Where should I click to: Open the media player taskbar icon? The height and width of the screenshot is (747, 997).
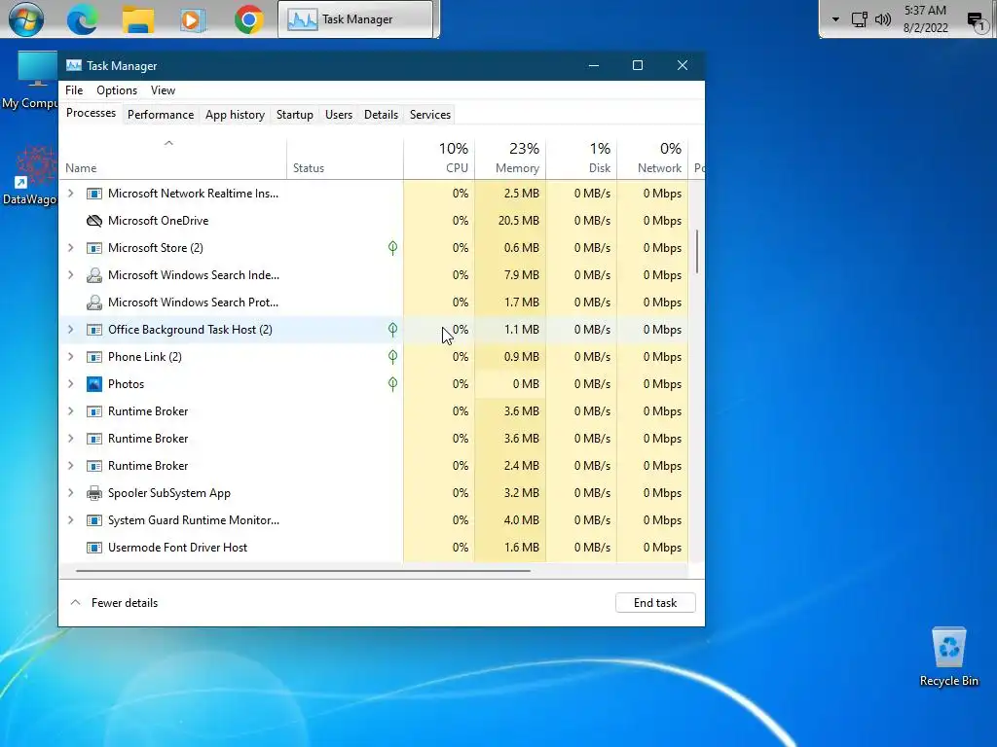click(193, 19)
